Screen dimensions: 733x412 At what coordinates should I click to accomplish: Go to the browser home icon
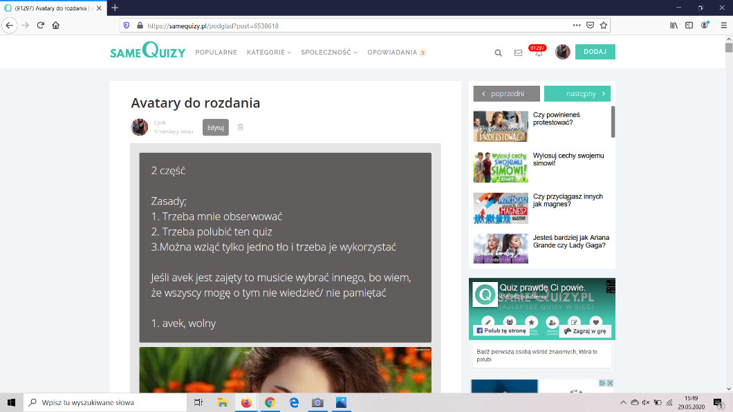tap(56, 25)
